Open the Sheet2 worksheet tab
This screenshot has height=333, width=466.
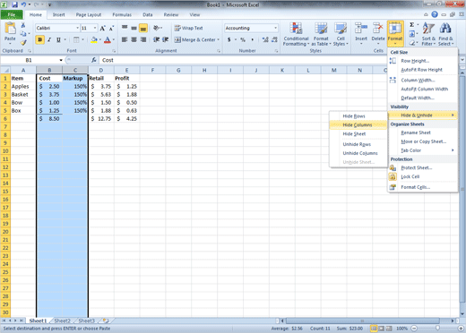click(x=62, y=320)
